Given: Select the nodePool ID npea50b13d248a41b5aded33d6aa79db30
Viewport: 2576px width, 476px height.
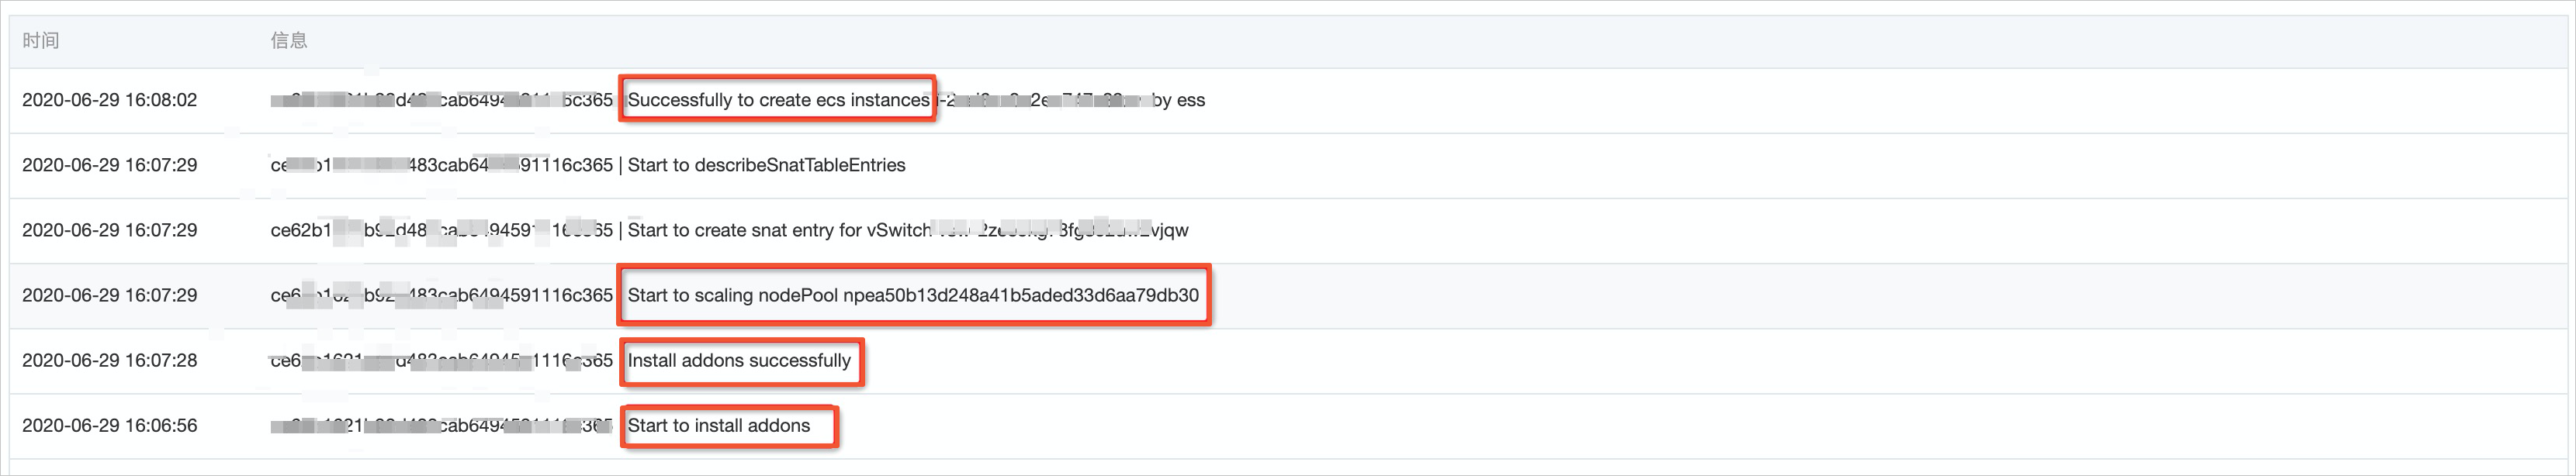Looking at the screenshot, I should pos(1021,295).
